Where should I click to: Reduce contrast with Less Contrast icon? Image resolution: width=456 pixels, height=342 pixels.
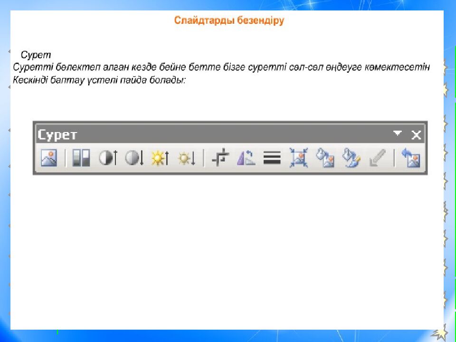click(134, 158)
